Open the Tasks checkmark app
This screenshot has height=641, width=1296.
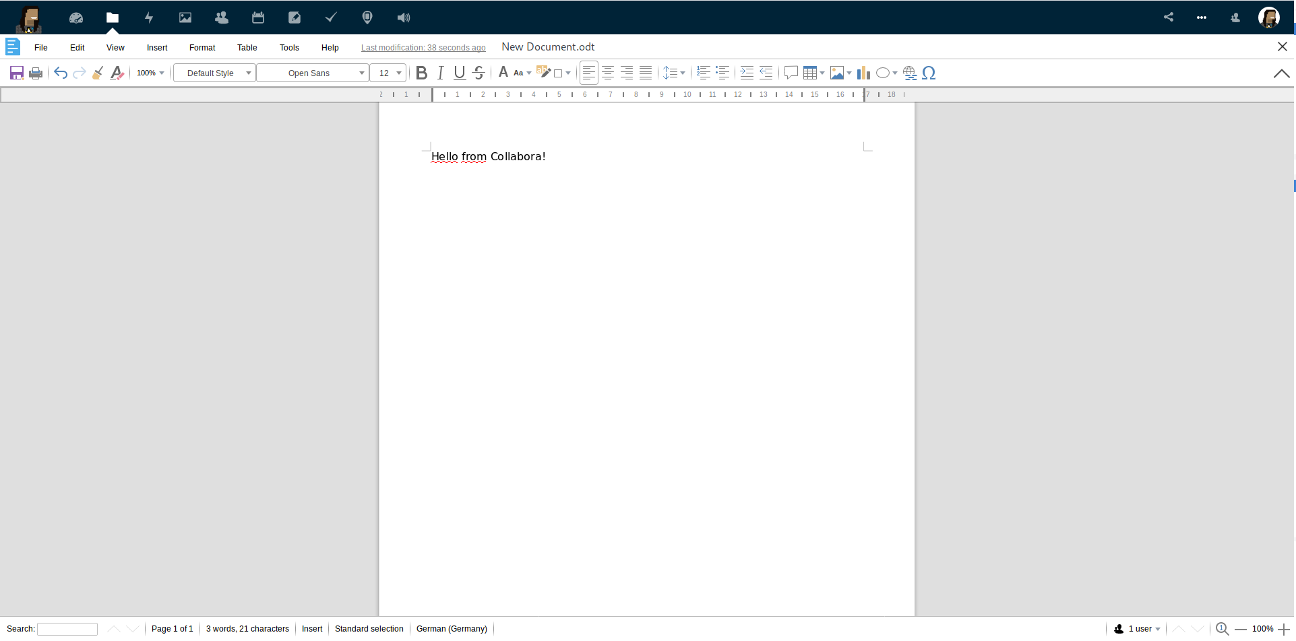click(x=331, y=18)
